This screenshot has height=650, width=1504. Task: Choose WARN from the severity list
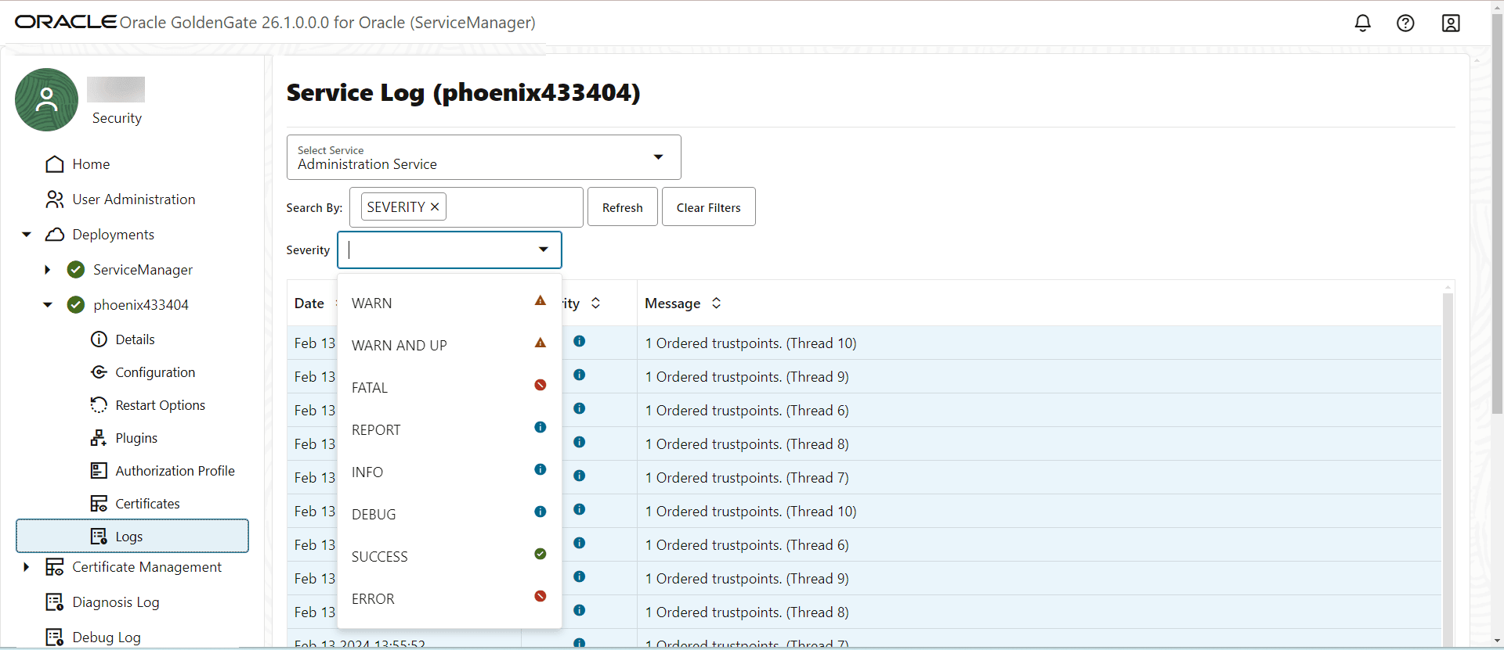450,303
